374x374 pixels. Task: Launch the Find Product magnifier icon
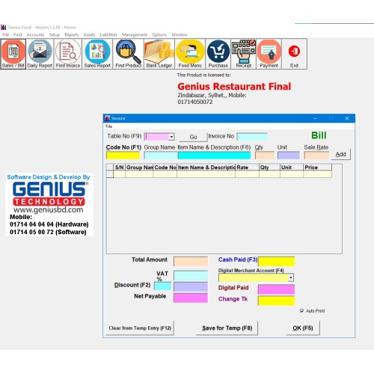(x=128, y=54)
